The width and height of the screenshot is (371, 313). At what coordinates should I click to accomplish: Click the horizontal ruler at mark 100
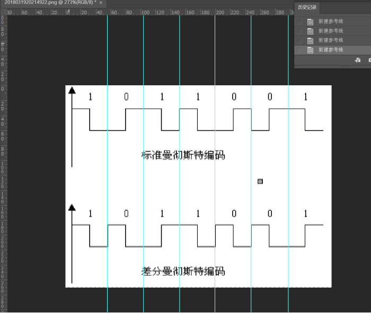click(x=145, y=13)
